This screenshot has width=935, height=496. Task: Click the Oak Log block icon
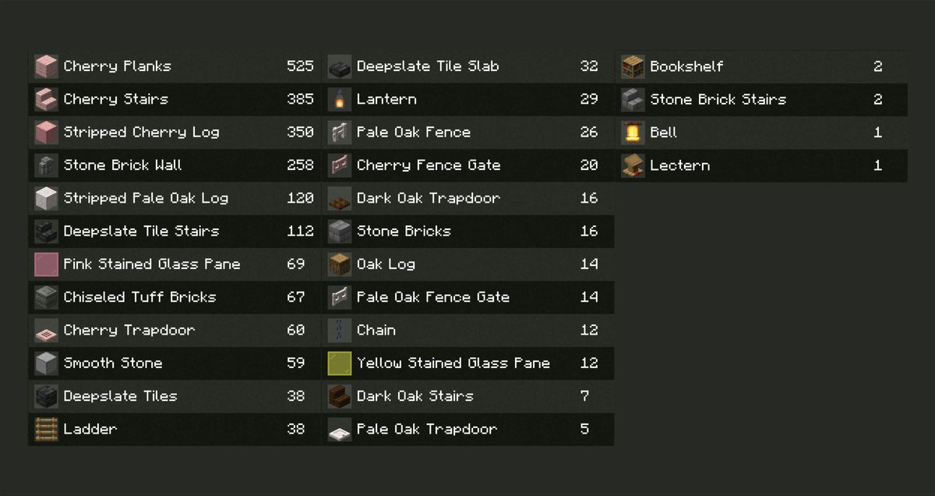click(x=340, y=264)
